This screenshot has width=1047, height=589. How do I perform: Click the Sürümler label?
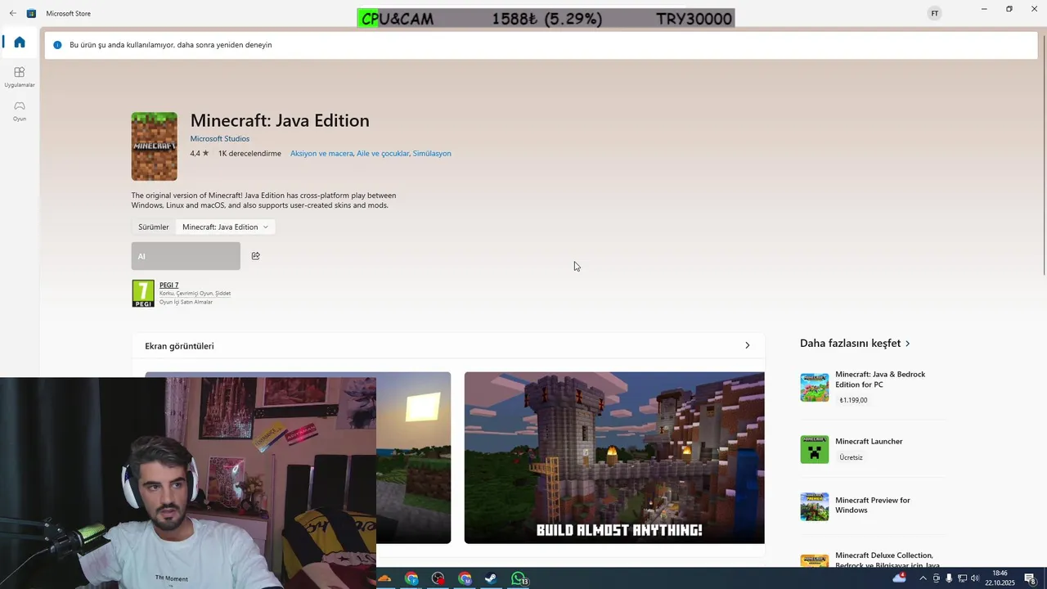point(153,227)
